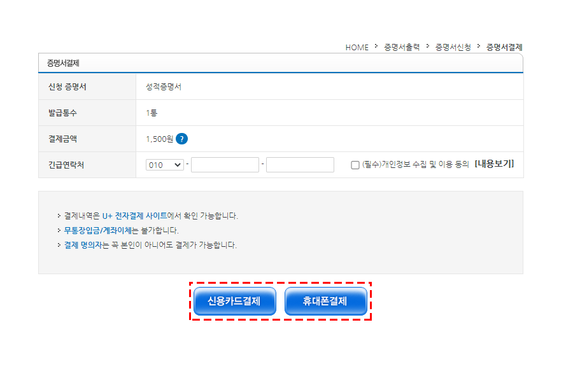The height and width of the screenshot is (376, 573).
Task: Click the blue question mark help icon
Action: pyautogui.click(x=181, y=139)
